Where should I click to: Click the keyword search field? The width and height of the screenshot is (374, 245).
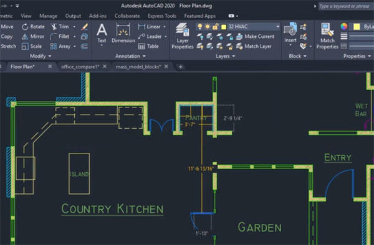[x=346, y=6]
